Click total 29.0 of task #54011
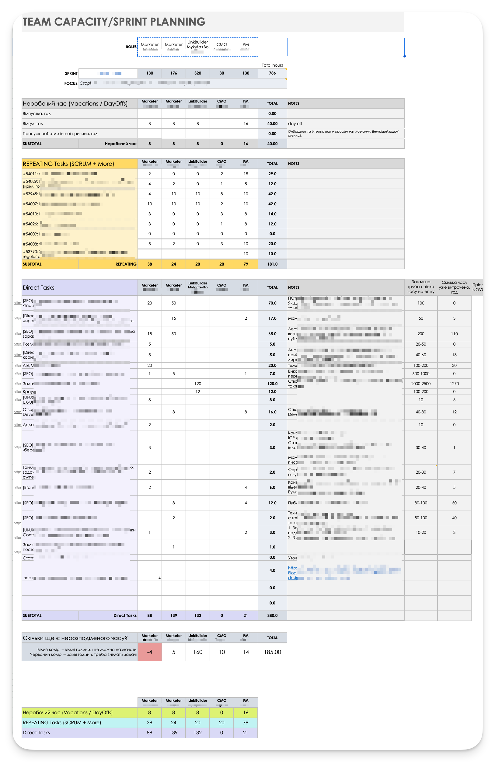The image size is (495, 762). [272, 174]
